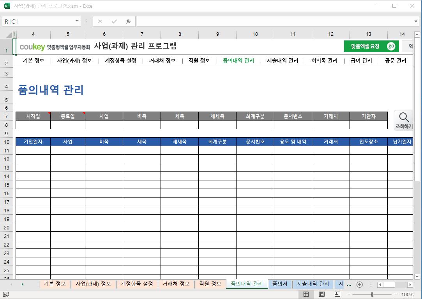
Task: Click the cancel X icon in formula bar
Action: pyautogui.click(x=100, y=21)
